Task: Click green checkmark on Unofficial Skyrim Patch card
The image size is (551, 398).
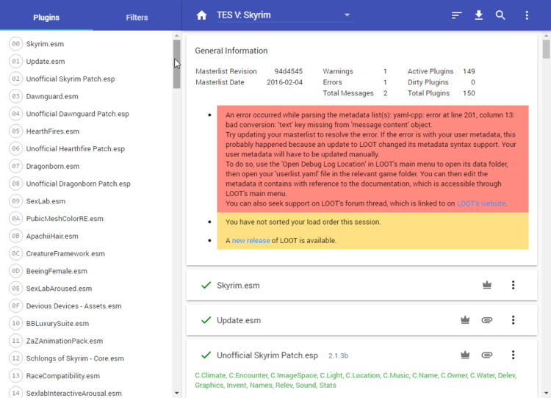Action: 206,355
